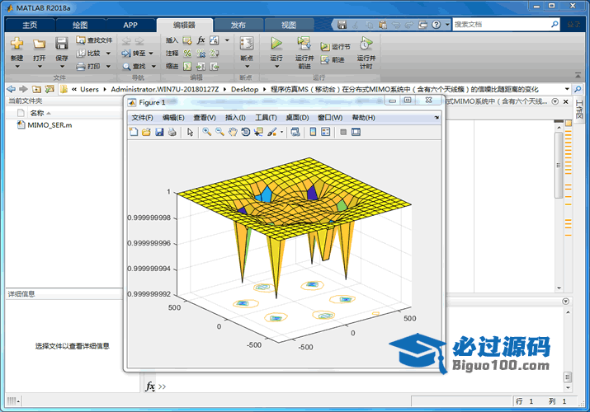Viewport: 590px width, 412px height.
Task: Click the browse for folder icon
Action: coord(50,89)
